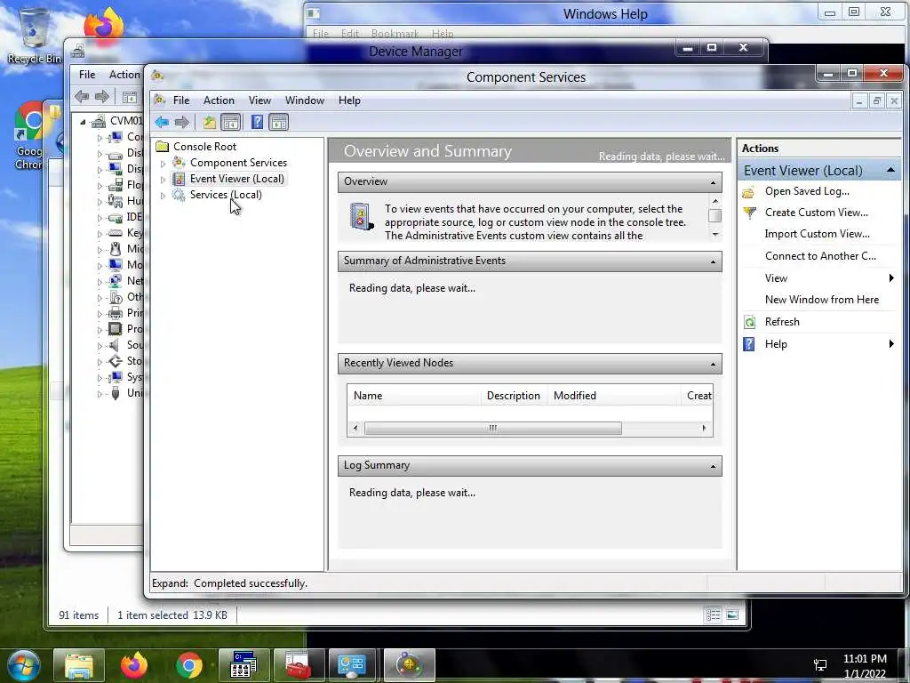Image resolution: width=910 pixels, height=683 pixels.
Task: Click the Name column header
Action: [414, 396]
